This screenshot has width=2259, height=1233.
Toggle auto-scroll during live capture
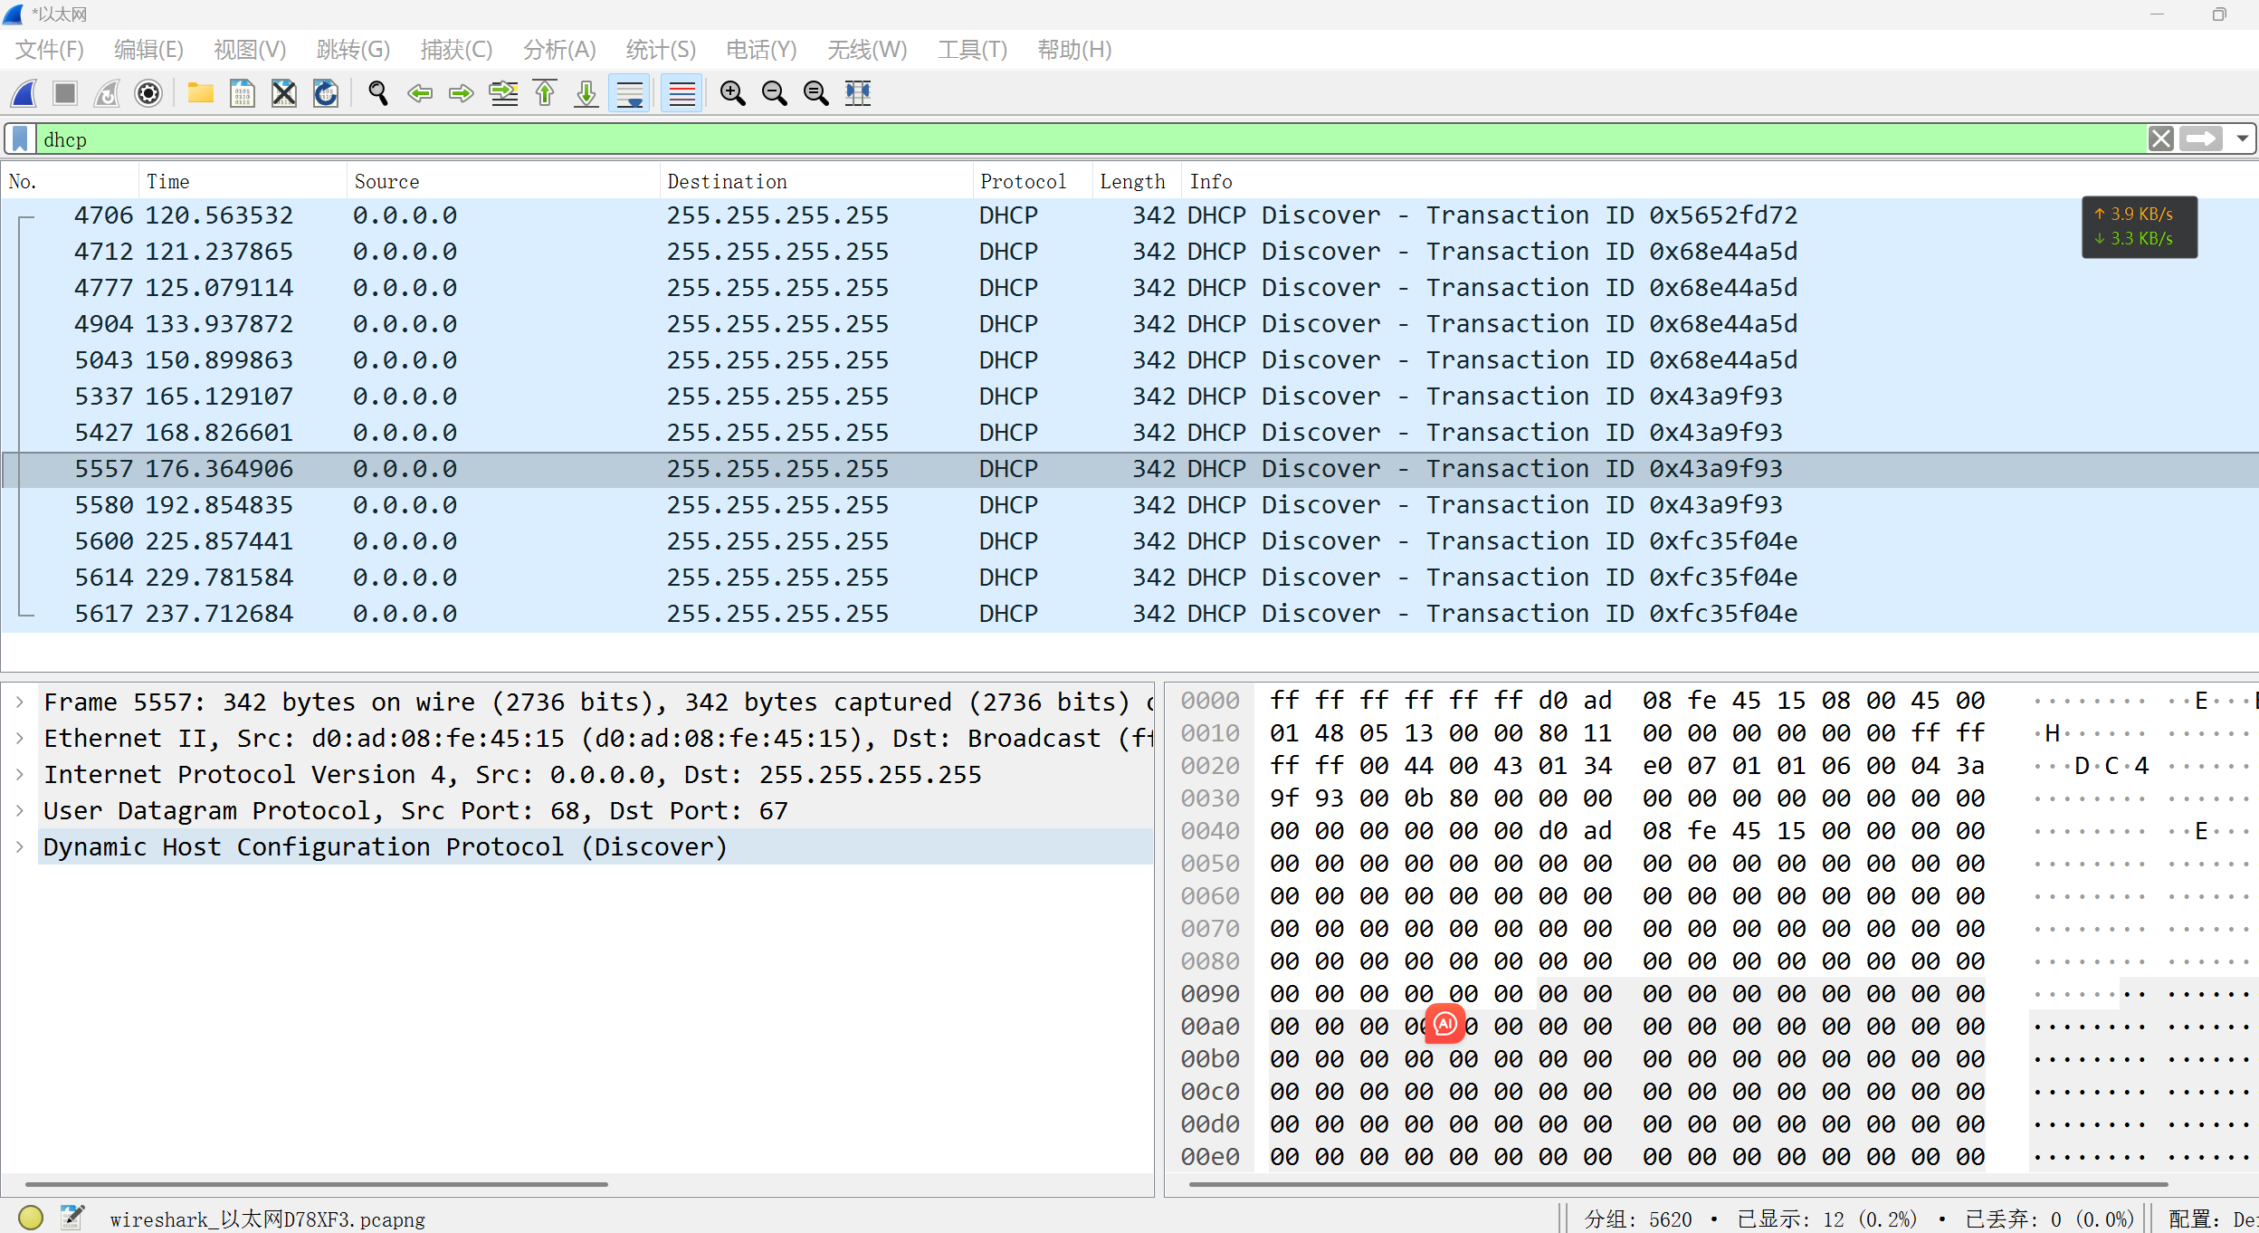(x=629, y=93)
